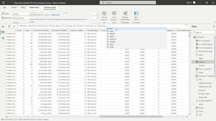
Task: Open the Home tab
Action: pyautogui.click(x=14, y=7)
